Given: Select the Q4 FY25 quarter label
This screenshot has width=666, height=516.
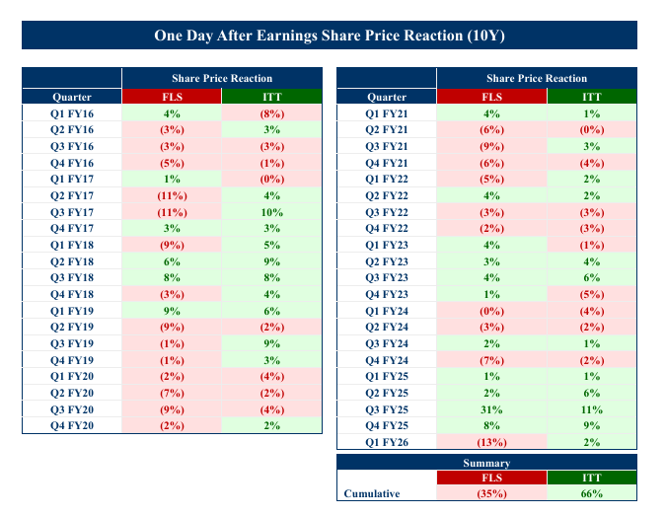Looking at the screenshot, I should (387, 425).
